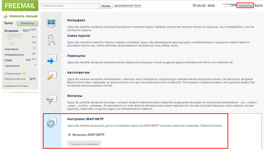Viewport: 264px width, 151px height.
Task: Open Настройки link in header
Action: pyautogui.click(x=245, y=6)
